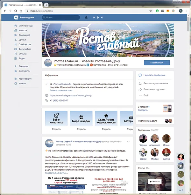Bookmark this page with the star icon
Image resolution: width=191 pixels, height=195 pixels.
[x=151, y=11]
